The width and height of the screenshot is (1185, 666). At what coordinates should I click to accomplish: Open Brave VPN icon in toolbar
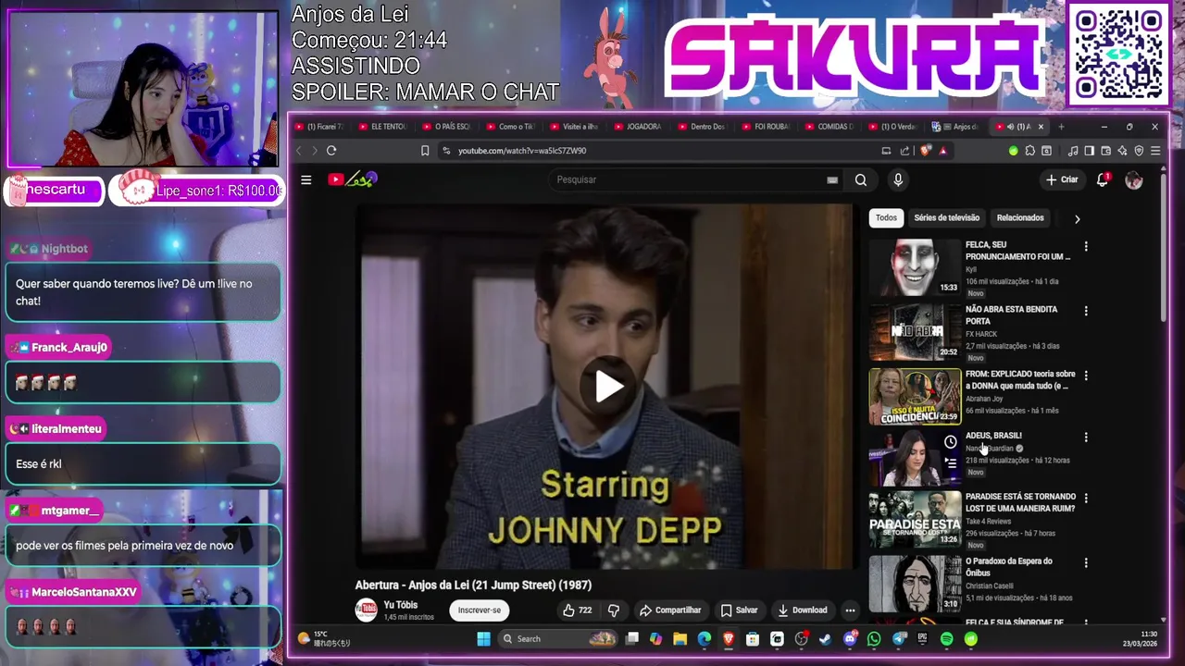(x=1139, y=151)
